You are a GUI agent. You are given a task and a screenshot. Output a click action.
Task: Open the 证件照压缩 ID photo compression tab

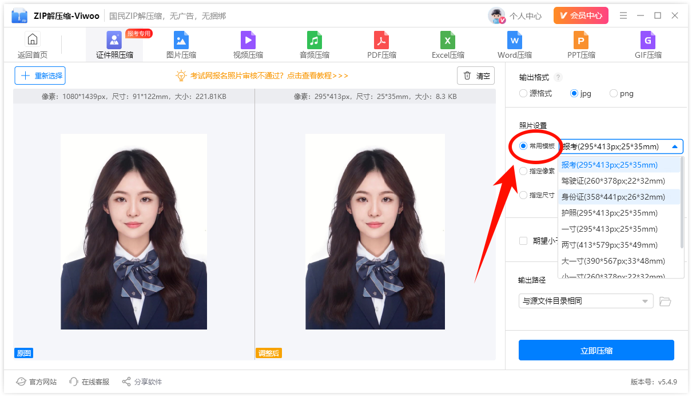tap(114, 46)
